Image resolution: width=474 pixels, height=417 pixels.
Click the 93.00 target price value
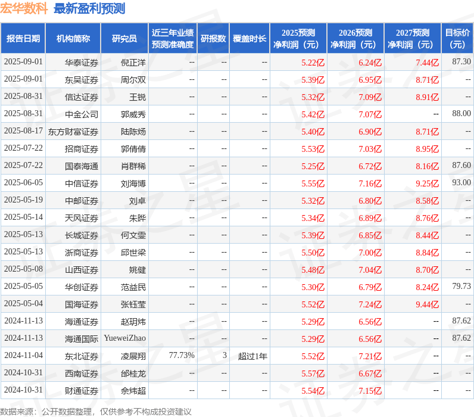461,183
